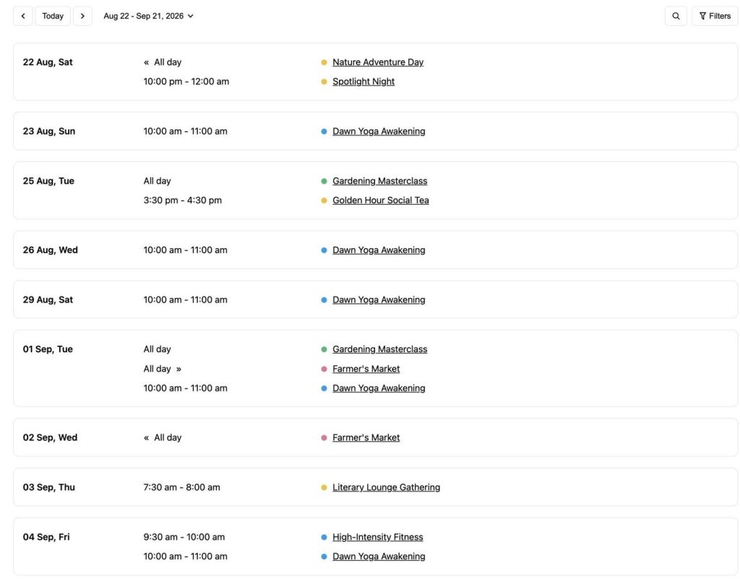Open the Filters button
Viewport: 740px width, 581px height.
coord(715,16)
